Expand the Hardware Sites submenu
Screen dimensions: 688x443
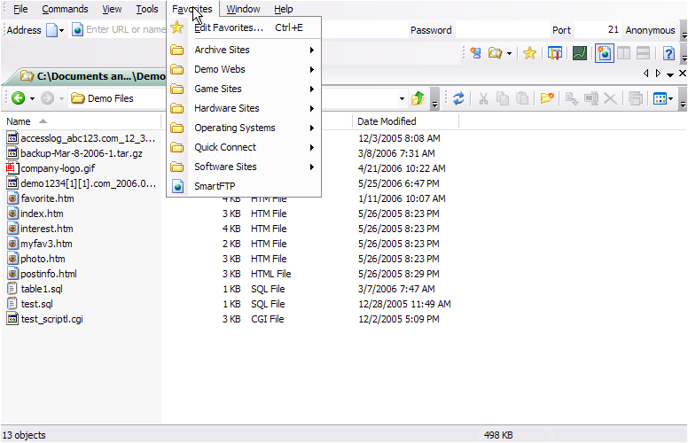tap(244, 108)
